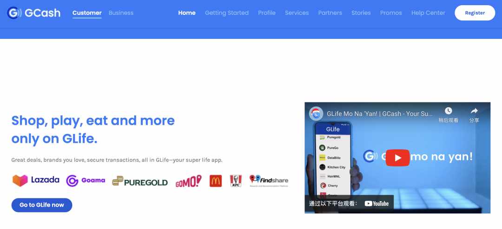Click the KFC logo icon
502x229 pixels.
point(236,181)
